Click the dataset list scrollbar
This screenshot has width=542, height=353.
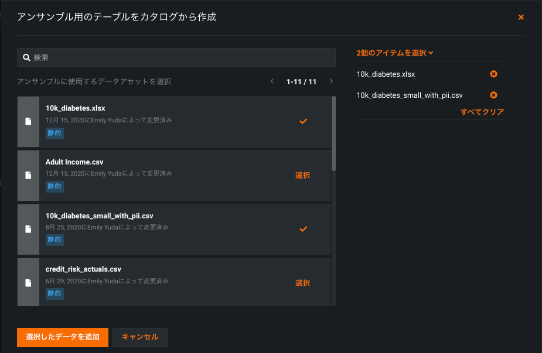click(333, 135)
